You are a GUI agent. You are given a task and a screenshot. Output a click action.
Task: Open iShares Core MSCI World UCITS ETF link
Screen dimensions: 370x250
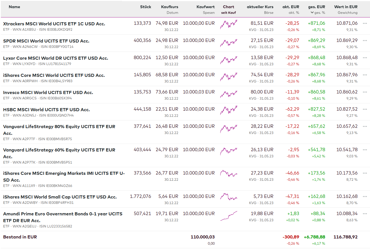54,75
